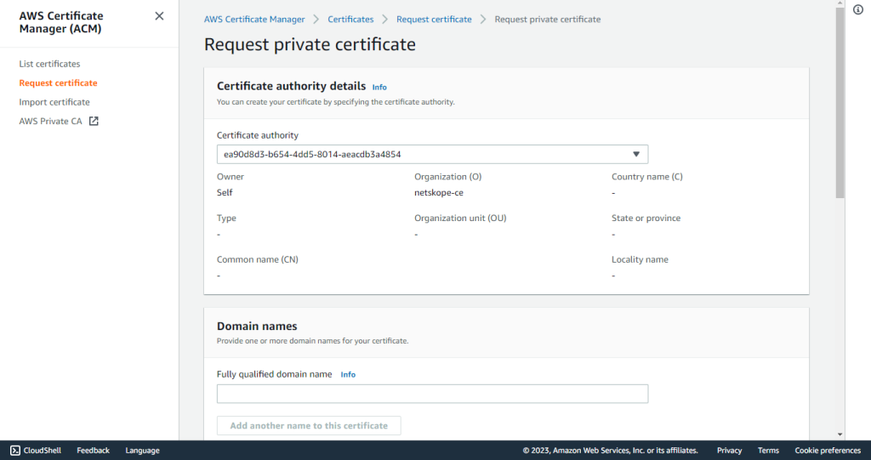Image resolution: width=871 pixels, height=460 pixels.
Task: Click Add another name to this certificate
Action: [x=309, y=425]
